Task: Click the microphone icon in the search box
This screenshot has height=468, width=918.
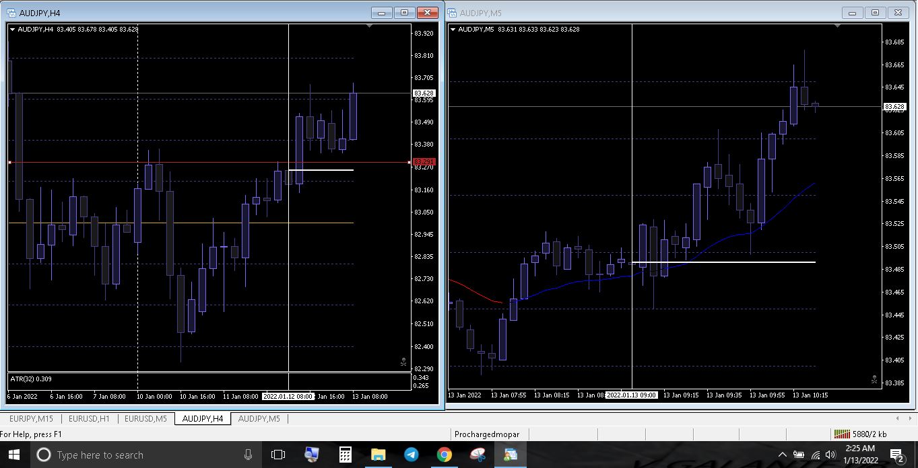Action: [x=249, y=455]
